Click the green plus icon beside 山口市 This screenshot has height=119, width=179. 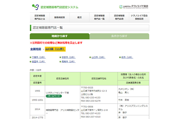(90, 57)
